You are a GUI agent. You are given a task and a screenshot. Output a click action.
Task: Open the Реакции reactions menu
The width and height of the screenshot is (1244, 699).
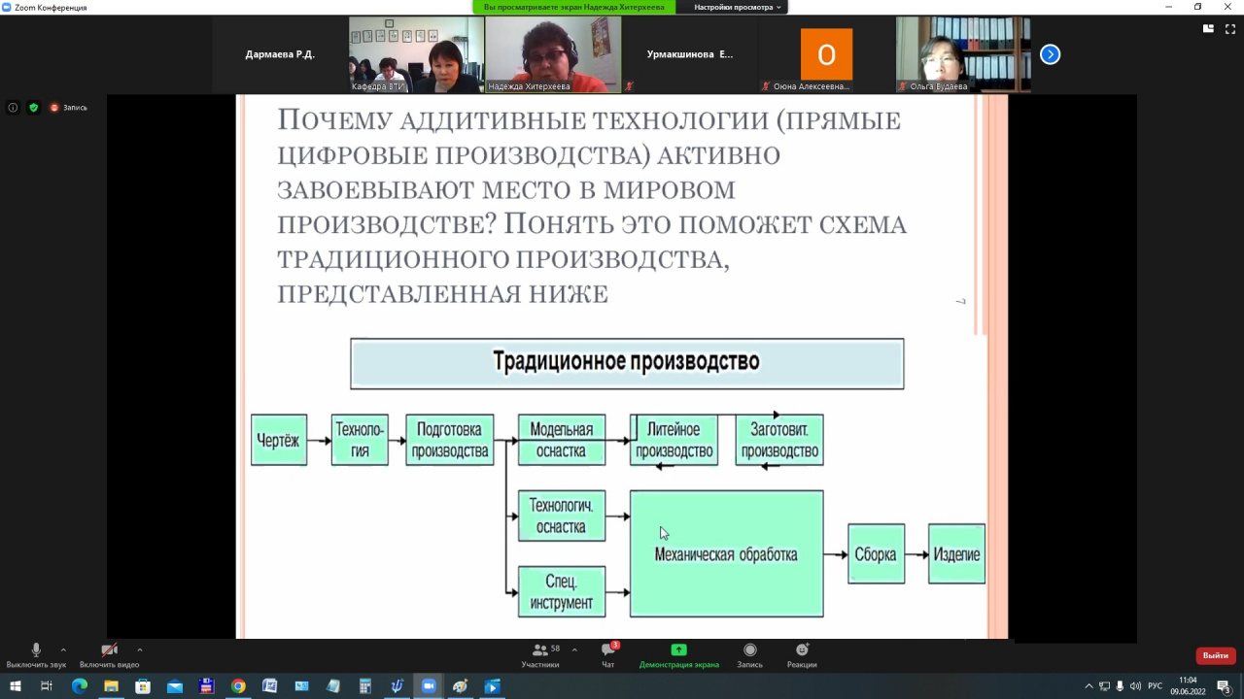click(802, 654)
